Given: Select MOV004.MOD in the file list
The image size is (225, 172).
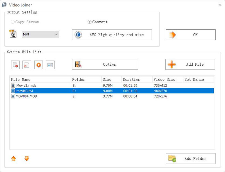Looking at the screenshot, I should [26, 96].
